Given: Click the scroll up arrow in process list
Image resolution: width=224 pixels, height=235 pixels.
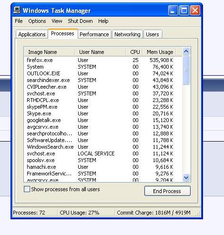Looking at the screenshot, I should click(x=186, y=51).
